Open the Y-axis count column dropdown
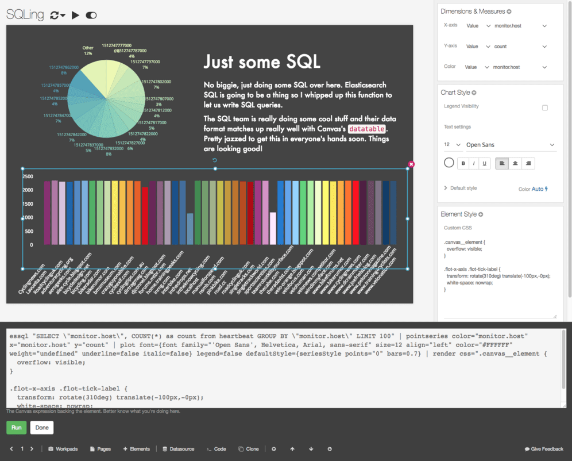Image resolution: width=572 pixels, height=461 pixels. click(520, 47)
